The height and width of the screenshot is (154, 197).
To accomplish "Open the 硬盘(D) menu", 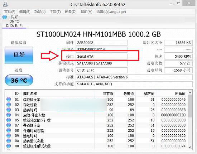I will pos(71,12).
